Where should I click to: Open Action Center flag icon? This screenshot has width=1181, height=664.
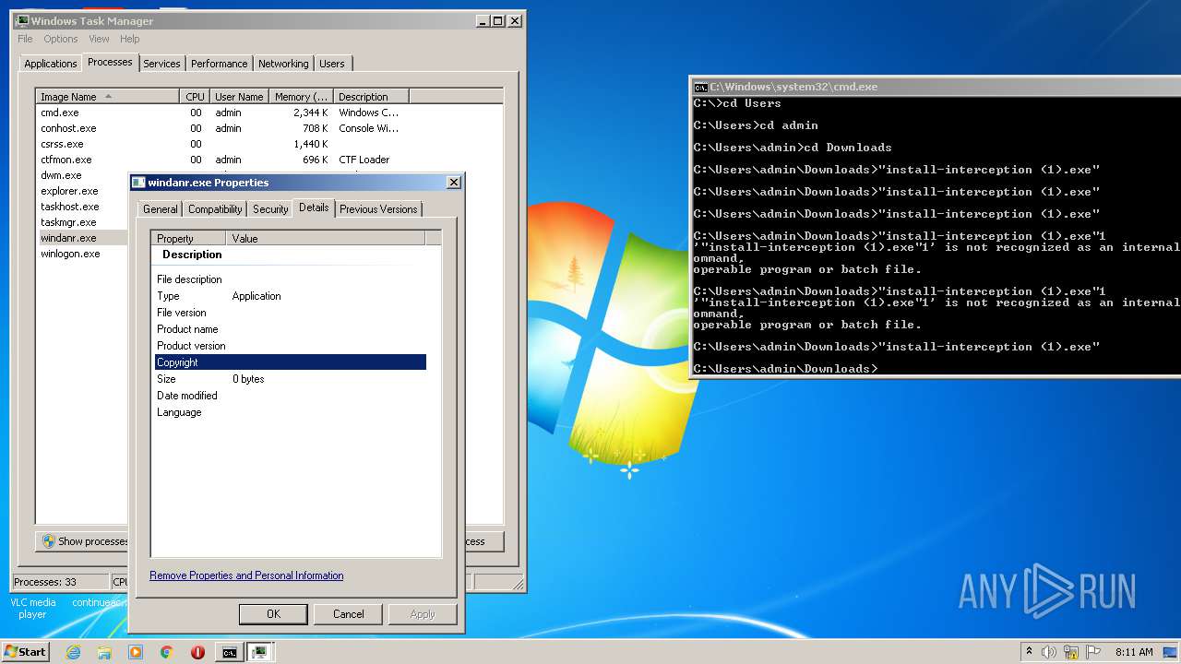coord(1092,652)
